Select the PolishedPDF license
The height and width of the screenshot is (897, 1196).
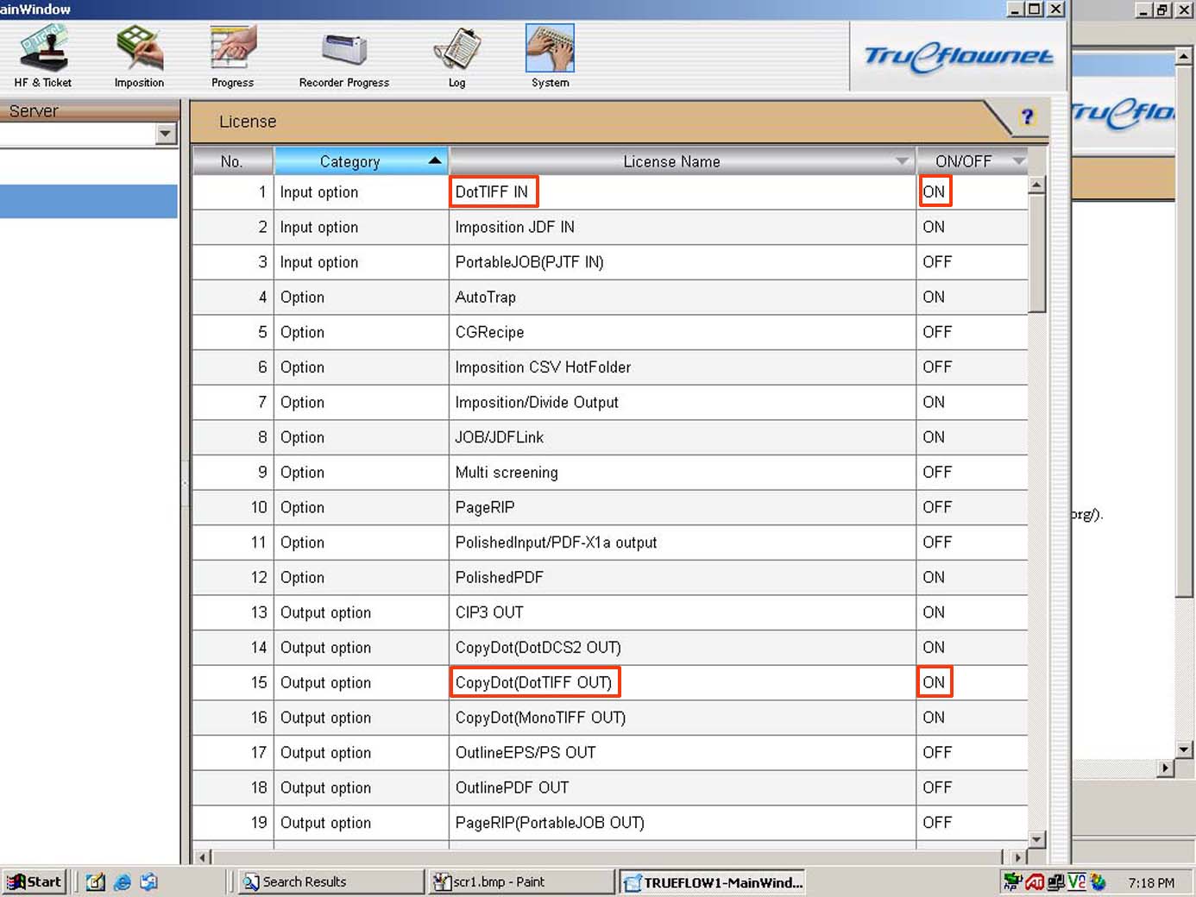(499, 577)
